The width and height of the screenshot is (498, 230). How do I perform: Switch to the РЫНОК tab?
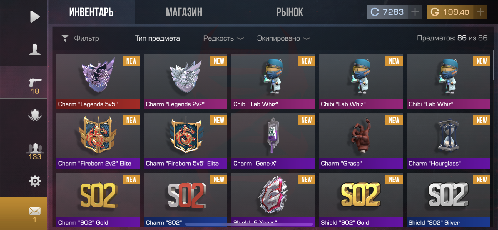pos(290,12)
